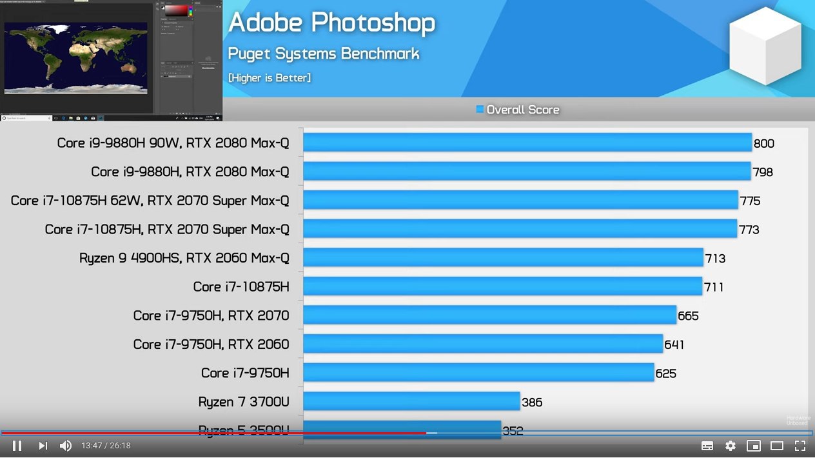Skip to the next video

tap(43, 446)
